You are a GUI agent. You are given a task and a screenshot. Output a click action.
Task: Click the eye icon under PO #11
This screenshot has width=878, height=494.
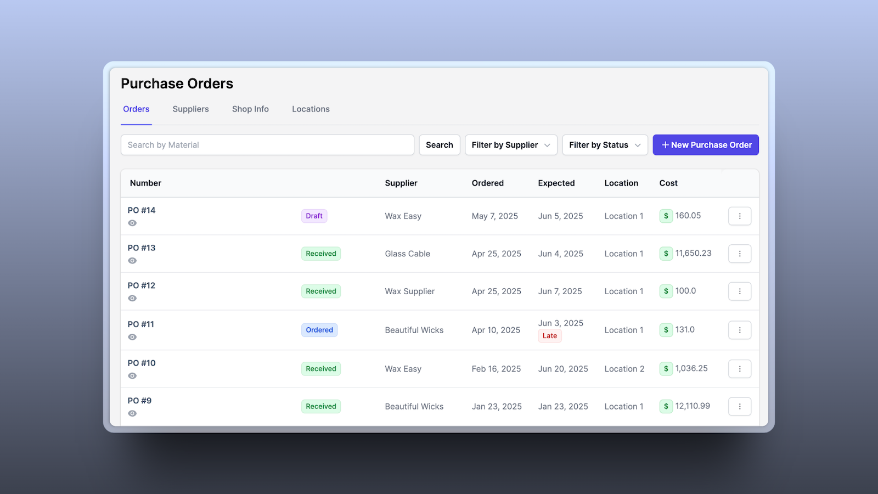[132, 337]
